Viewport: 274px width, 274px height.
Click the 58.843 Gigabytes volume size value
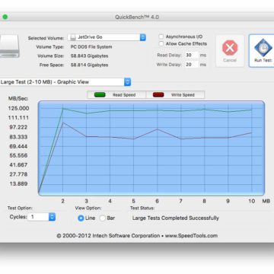pos(89,56)
